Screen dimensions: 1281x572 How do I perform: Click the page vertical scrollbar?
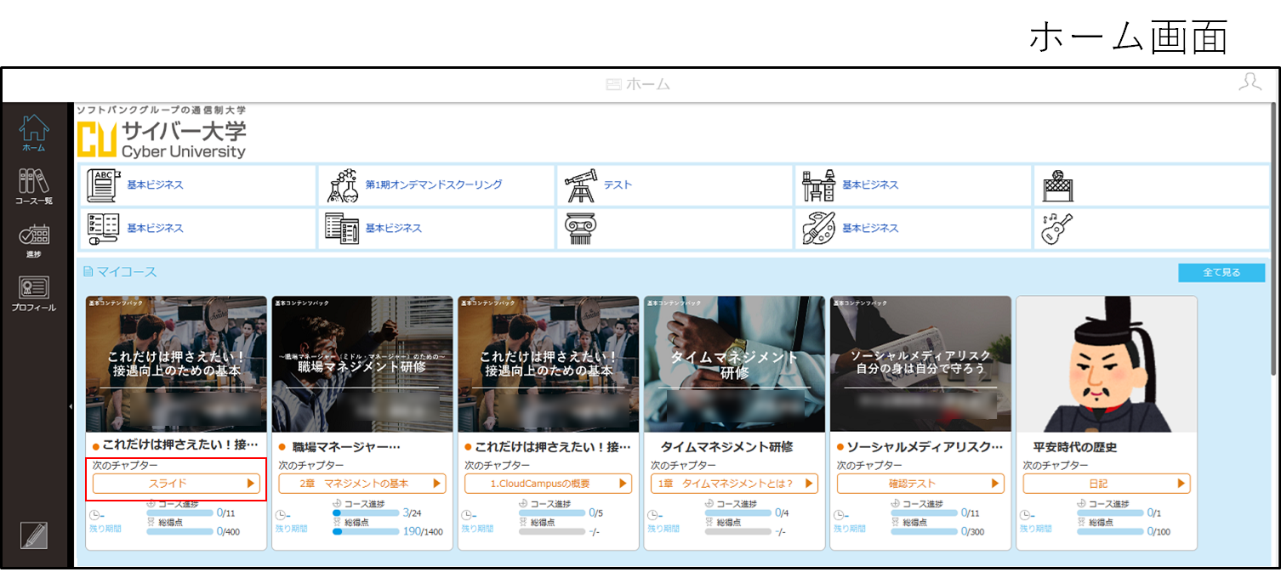coord(1273,238)
